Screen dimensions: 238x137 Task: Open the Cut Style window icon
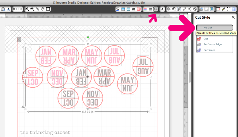coord(156,9)
